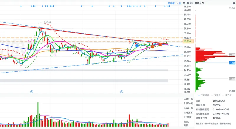The height and width of the screenshot is (129, 236).
Task: Click the 6435 volume axis label
Action: click(x=186, y=122)
